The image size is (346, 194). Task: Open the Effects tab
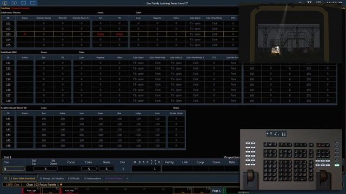click(x=74, y=178)
